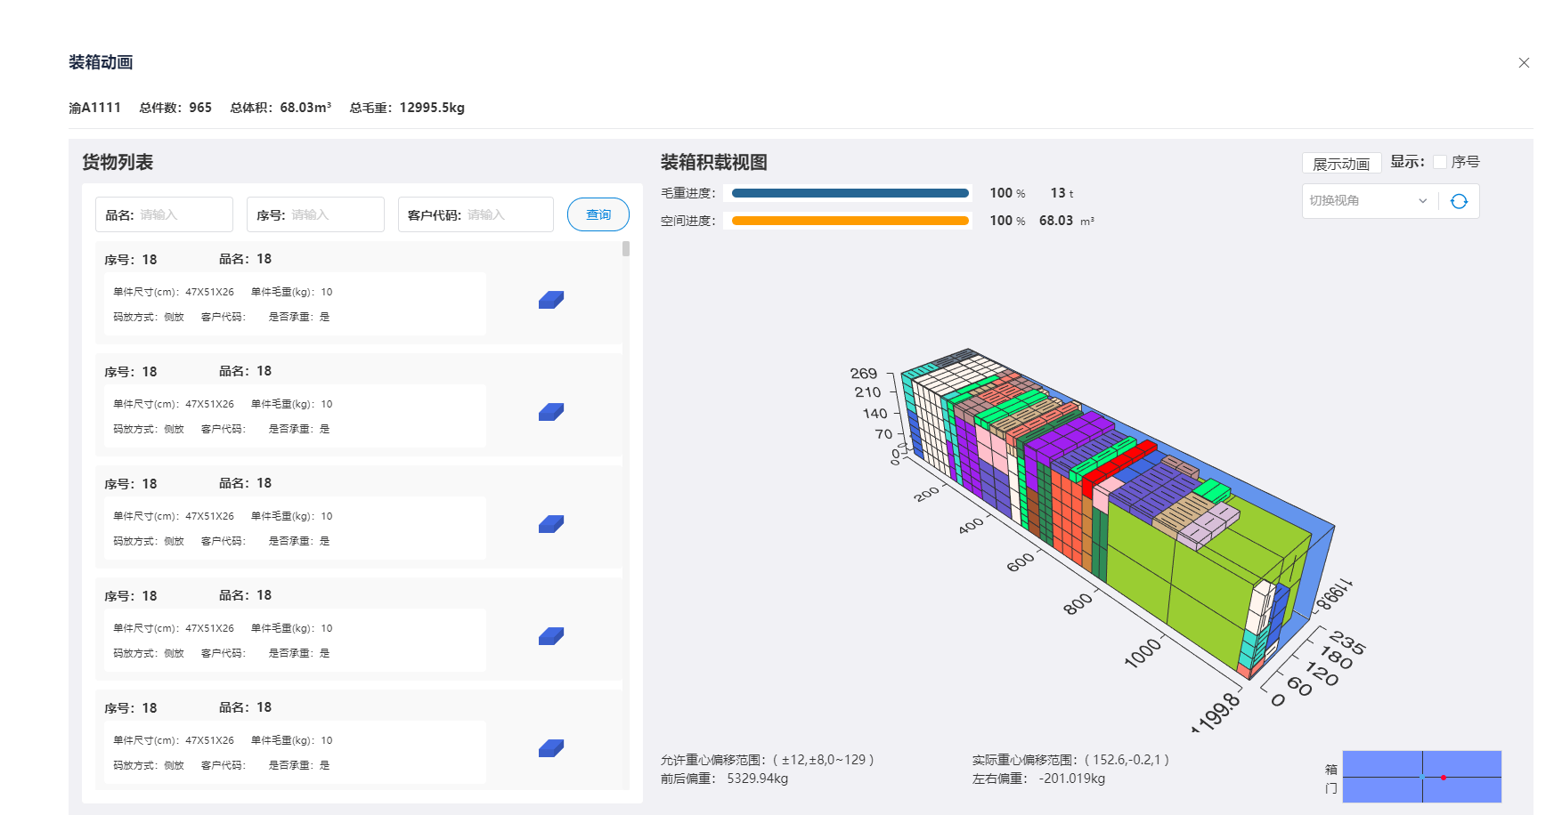Image resolution: width=1562 pixels, height=815 pixels.
Task: Click the 实际重心偏移范围 text
Action: [1071, 760]
